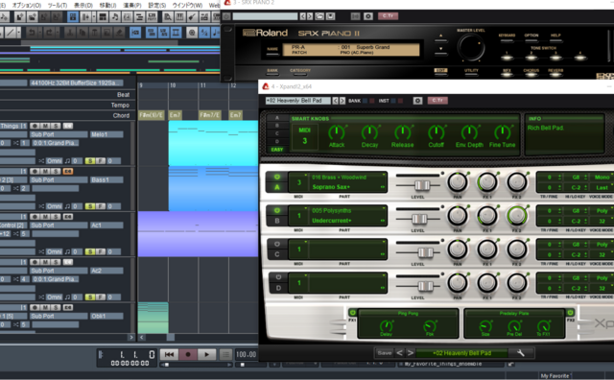Click the Fine Tune smart knob
Screen dimensions: 614x380
pyautogui.click(x=502, y=132)
